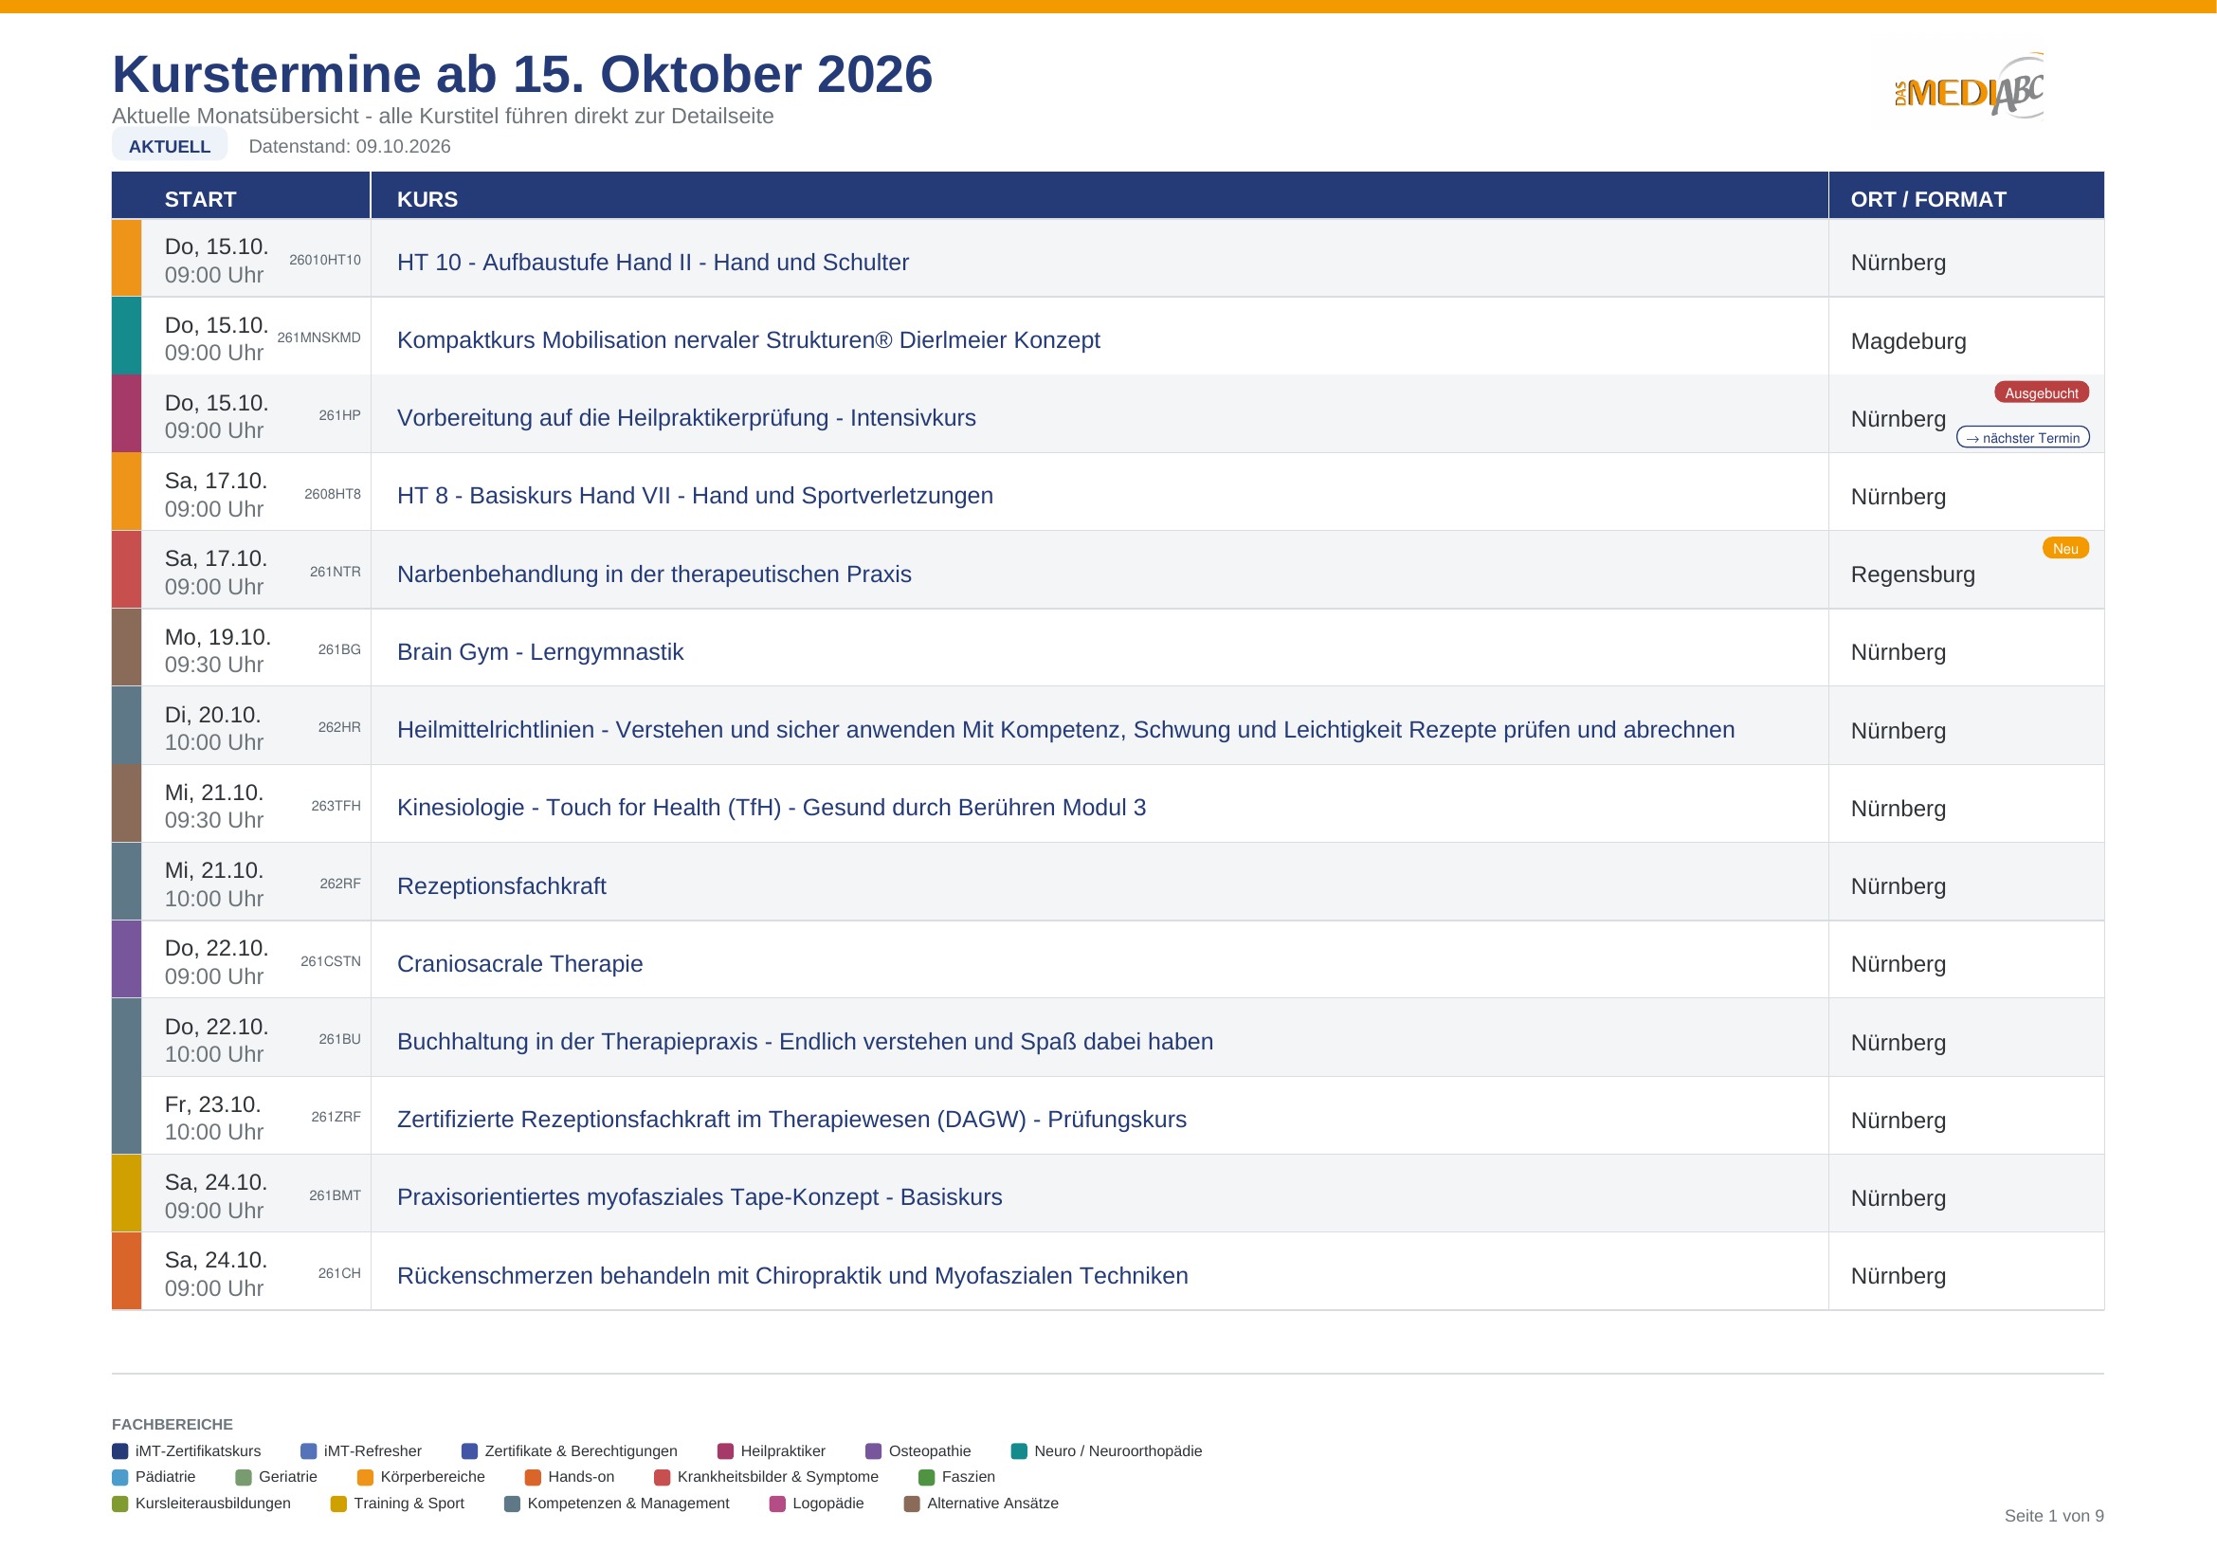The height and width of the screenshot is (1568, 2217).
Task: Click the Ausgebucht badge
Action: click(2043, 392)
